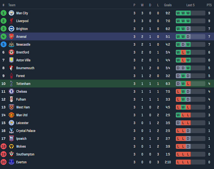Click the Last 5 column header
This screenshot has height=169, width=214.
pos(190,5)
